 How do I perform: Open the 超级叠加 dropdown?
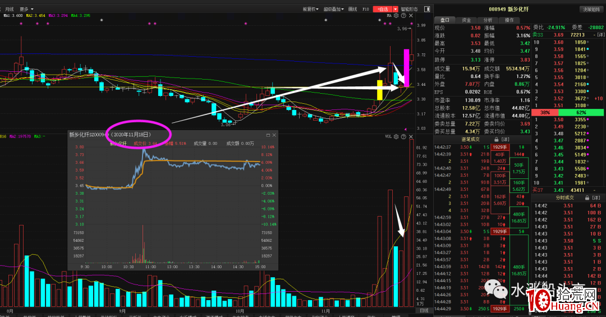(333, 9)
